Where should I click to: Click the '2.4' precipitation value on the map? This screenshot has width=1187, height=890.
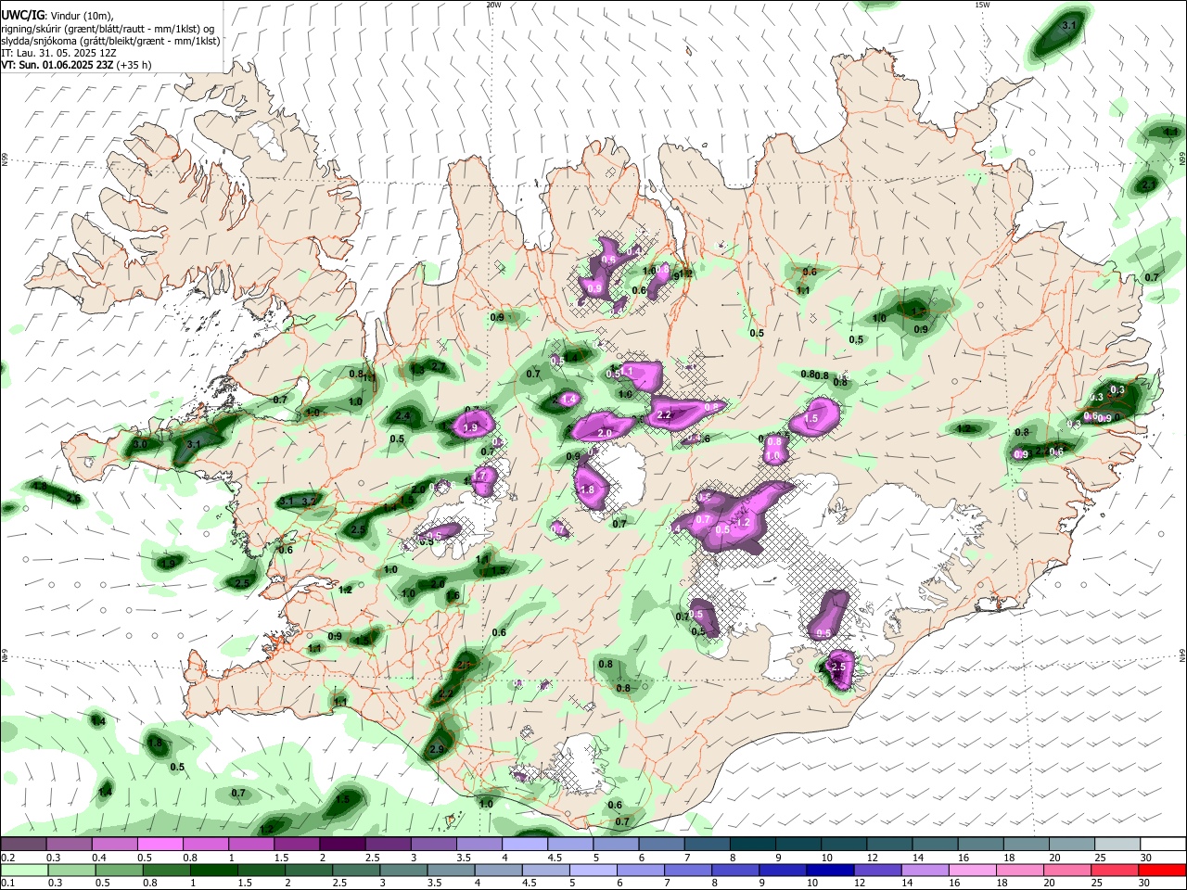coord(403,417)
